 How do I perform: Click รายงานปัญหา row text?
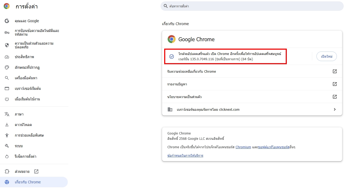click(177, 84)
